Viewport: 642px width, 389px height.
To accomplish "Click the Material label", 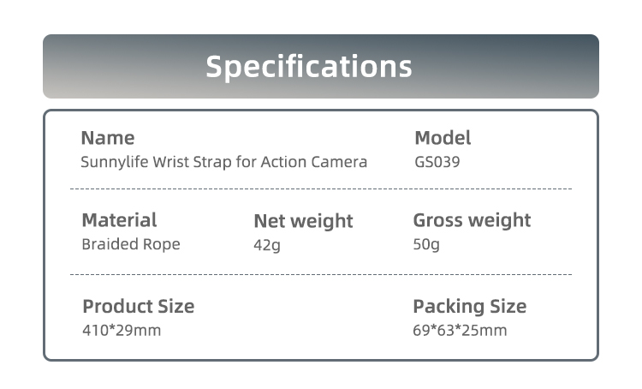I will [119, 220].
